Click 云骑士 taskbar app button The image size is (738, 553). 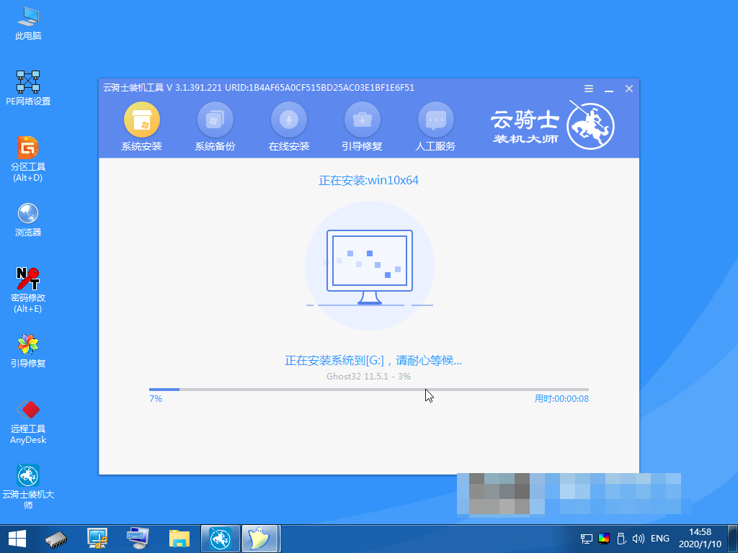pos(221,539)
